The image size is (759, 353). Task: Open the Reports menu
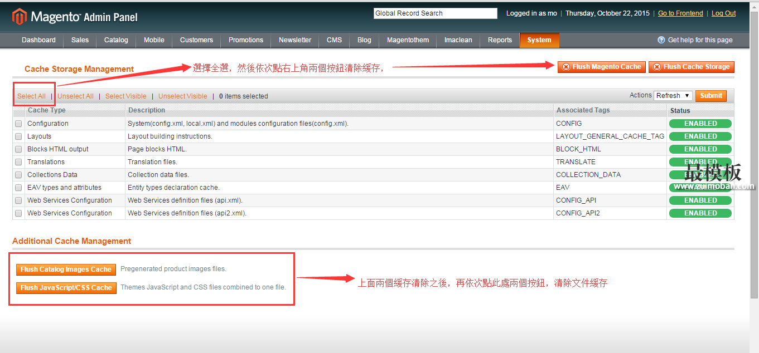click(x=500, y=40)
